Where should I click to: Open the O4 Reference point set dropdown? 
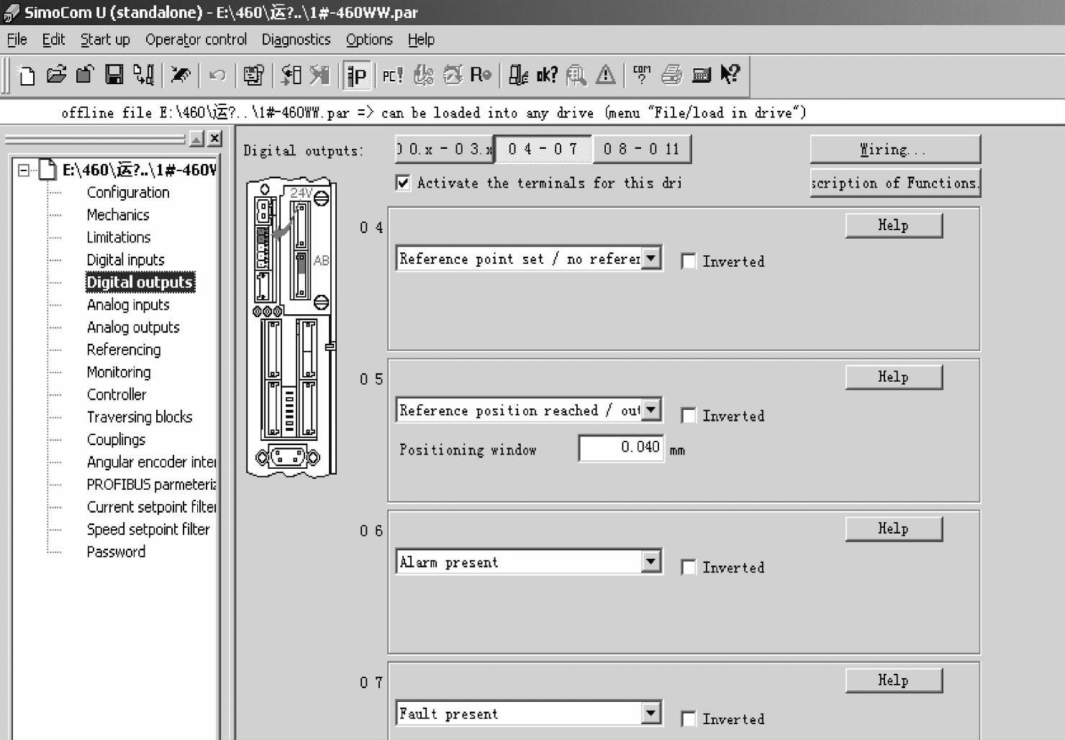(651, 258)
